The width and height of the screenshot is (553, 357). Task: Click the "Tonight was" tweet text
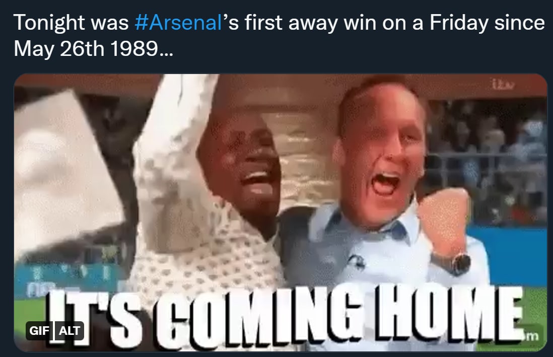[x=71, y=23]
